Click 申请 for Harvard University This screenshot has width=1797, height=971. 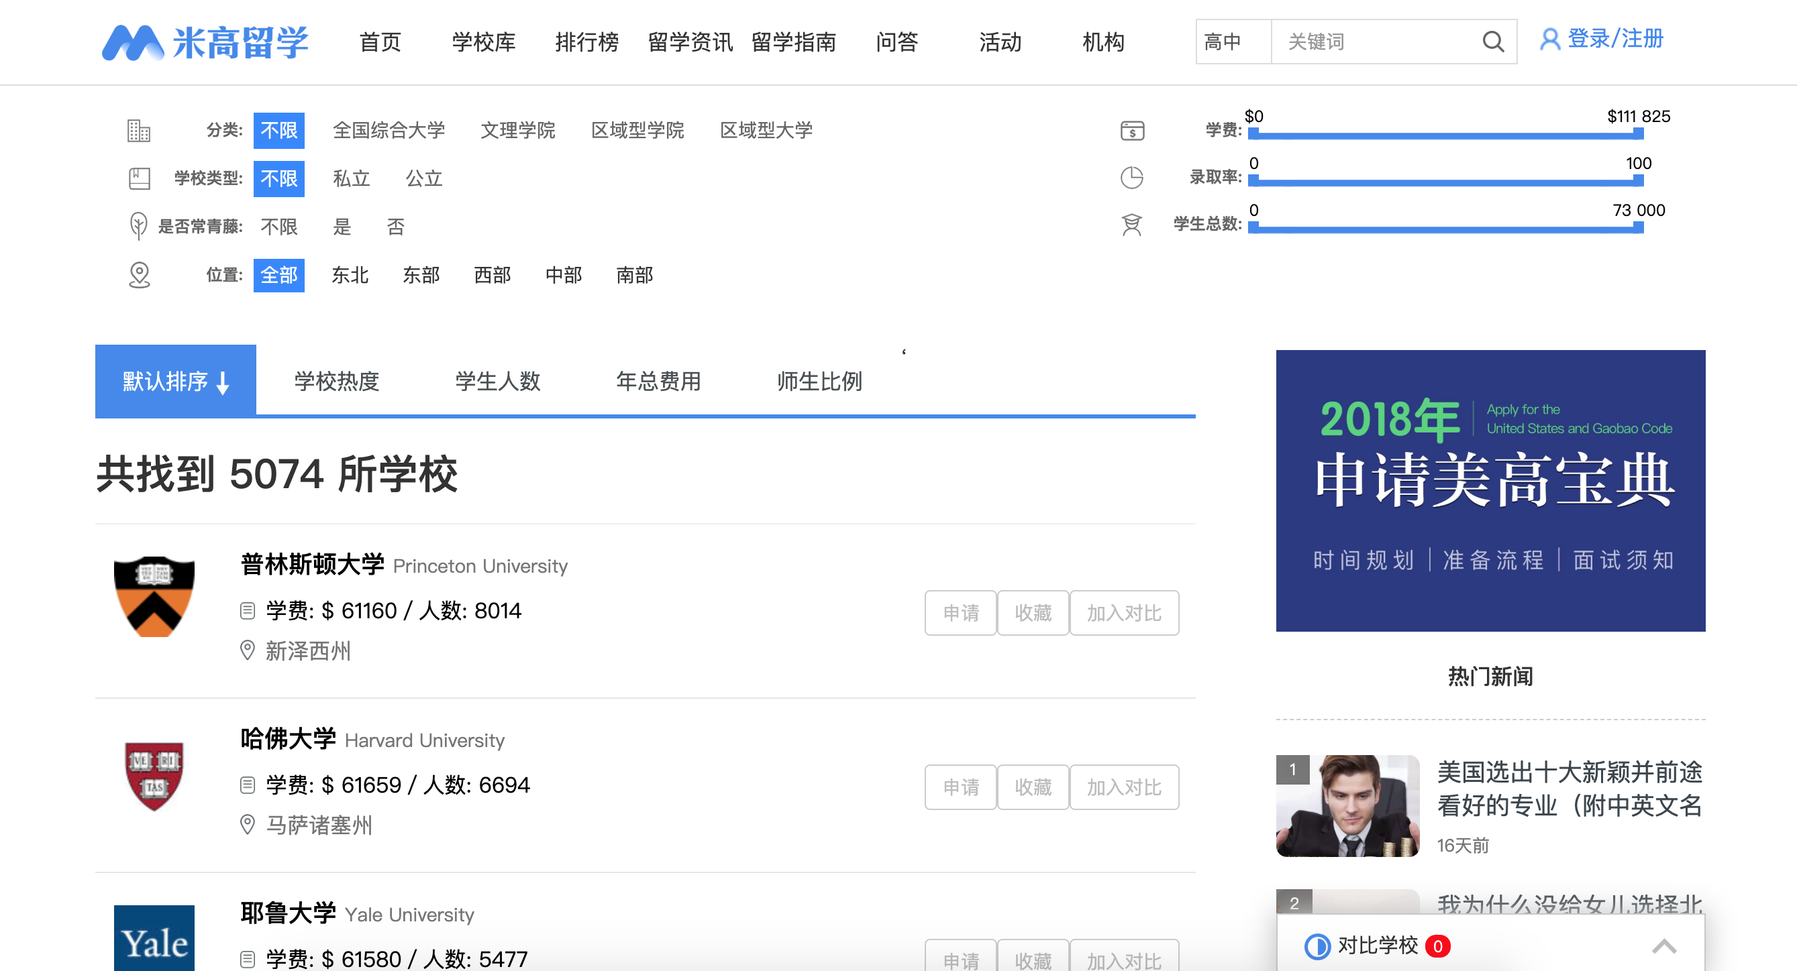tap(961, 787)
